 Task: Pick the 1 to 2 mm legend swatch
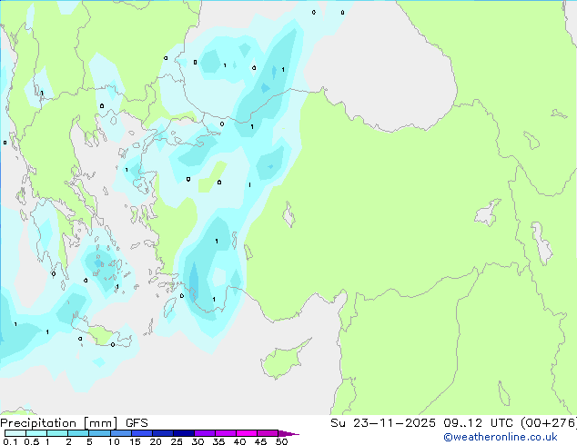(57, 433)
